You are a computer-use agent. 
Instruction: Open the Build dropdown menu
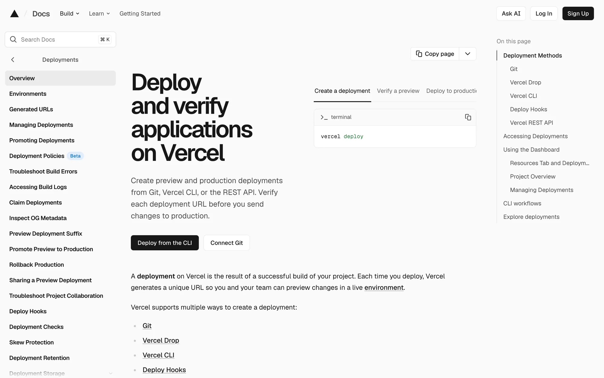coord(69,14)
